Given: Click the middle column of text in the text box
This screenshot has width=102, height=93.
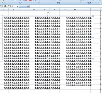Looking at the screenshot, I should tap(48, 37).
